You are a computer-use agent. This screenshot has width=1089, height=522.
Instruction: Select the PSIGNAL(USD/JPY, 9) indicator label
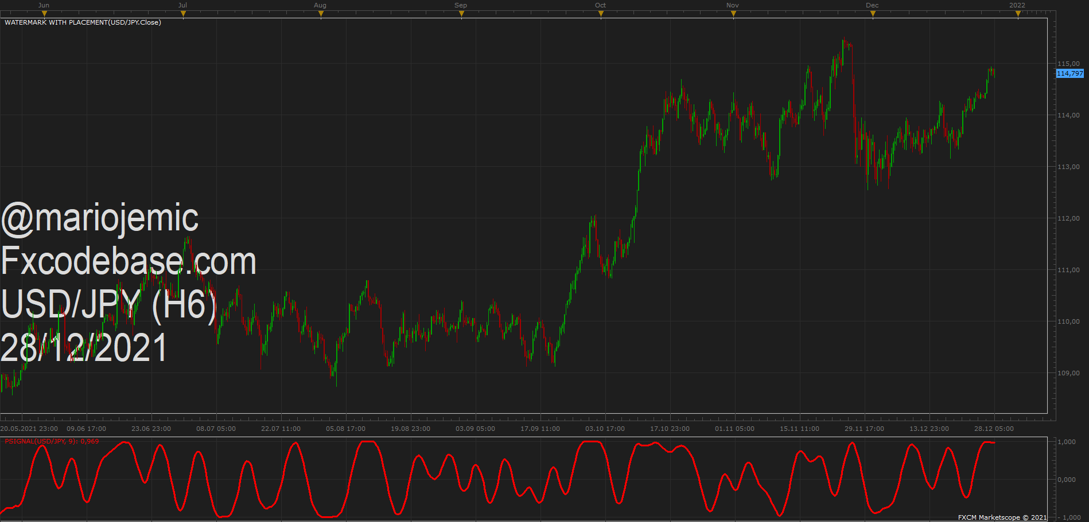pos(52,441)
